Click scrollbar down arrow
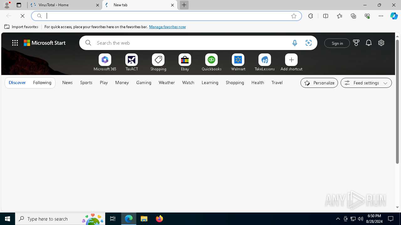Image resolution: width=401 pixels, height=225 pixels. point(397,207)
